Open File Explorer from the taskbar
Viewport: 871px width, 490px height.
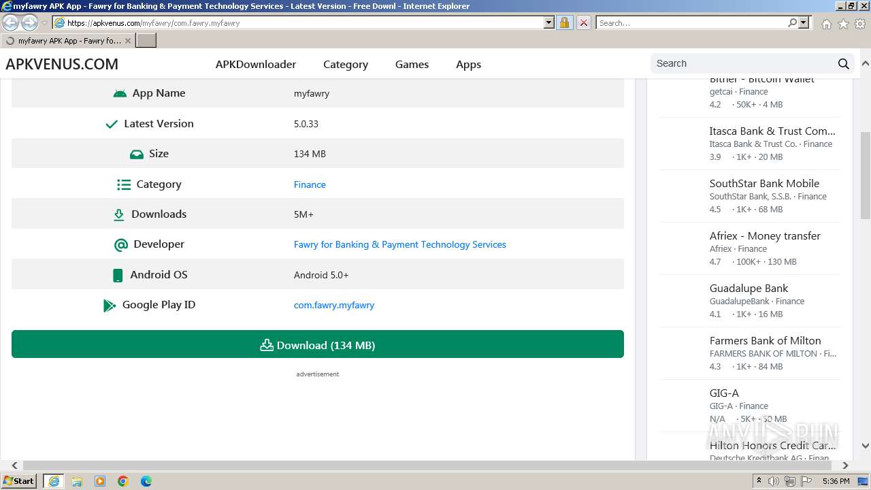[77, 481]
